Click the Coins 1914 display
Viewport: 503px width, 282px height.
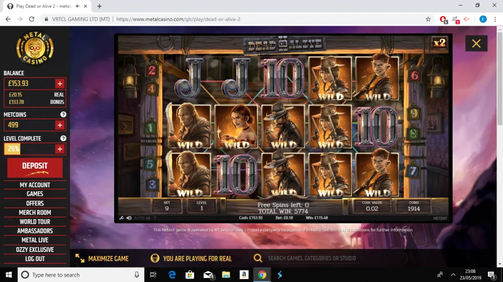point(414,206)
